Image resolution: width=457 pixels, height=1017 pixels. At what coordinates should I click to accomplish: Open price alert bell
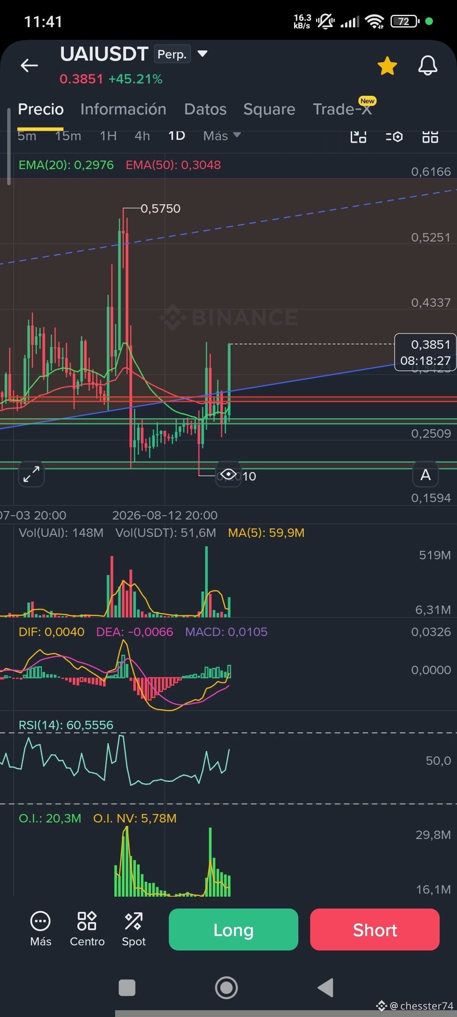pos(428,66)
